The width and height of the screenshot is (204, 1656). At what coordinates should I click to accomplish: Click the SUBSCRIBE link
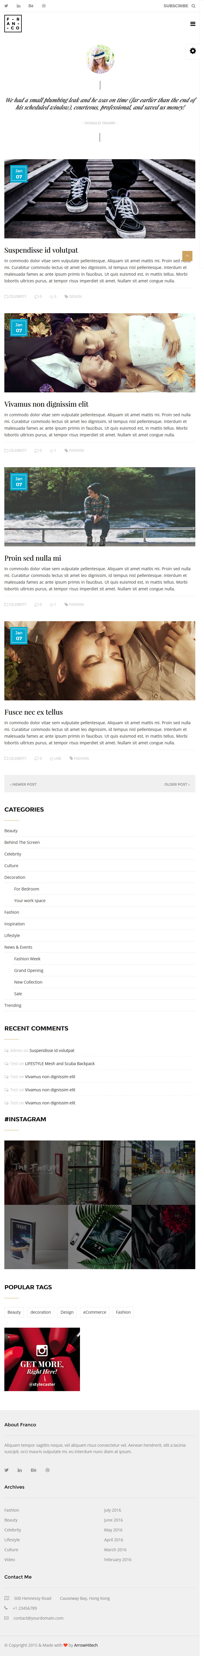coord(175,6)
